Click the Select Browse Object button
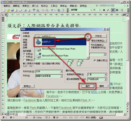 pos(128,109)
